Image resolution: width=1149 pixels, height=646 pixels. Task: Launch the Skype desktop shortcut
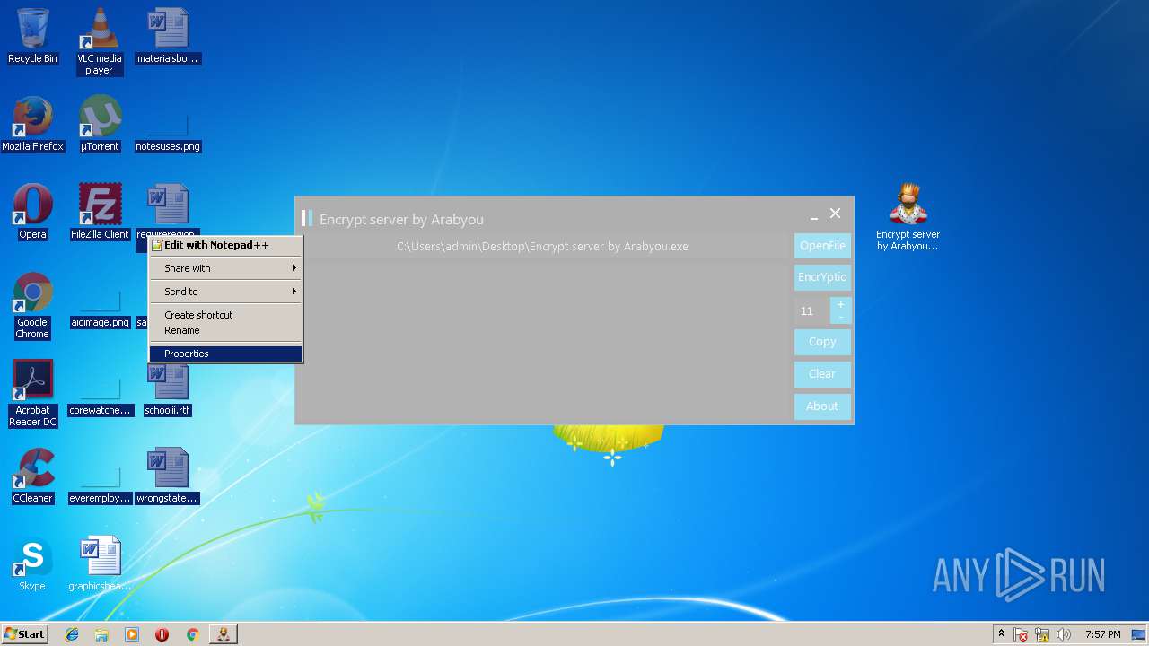pyautogui.click(x=32, y=563)
